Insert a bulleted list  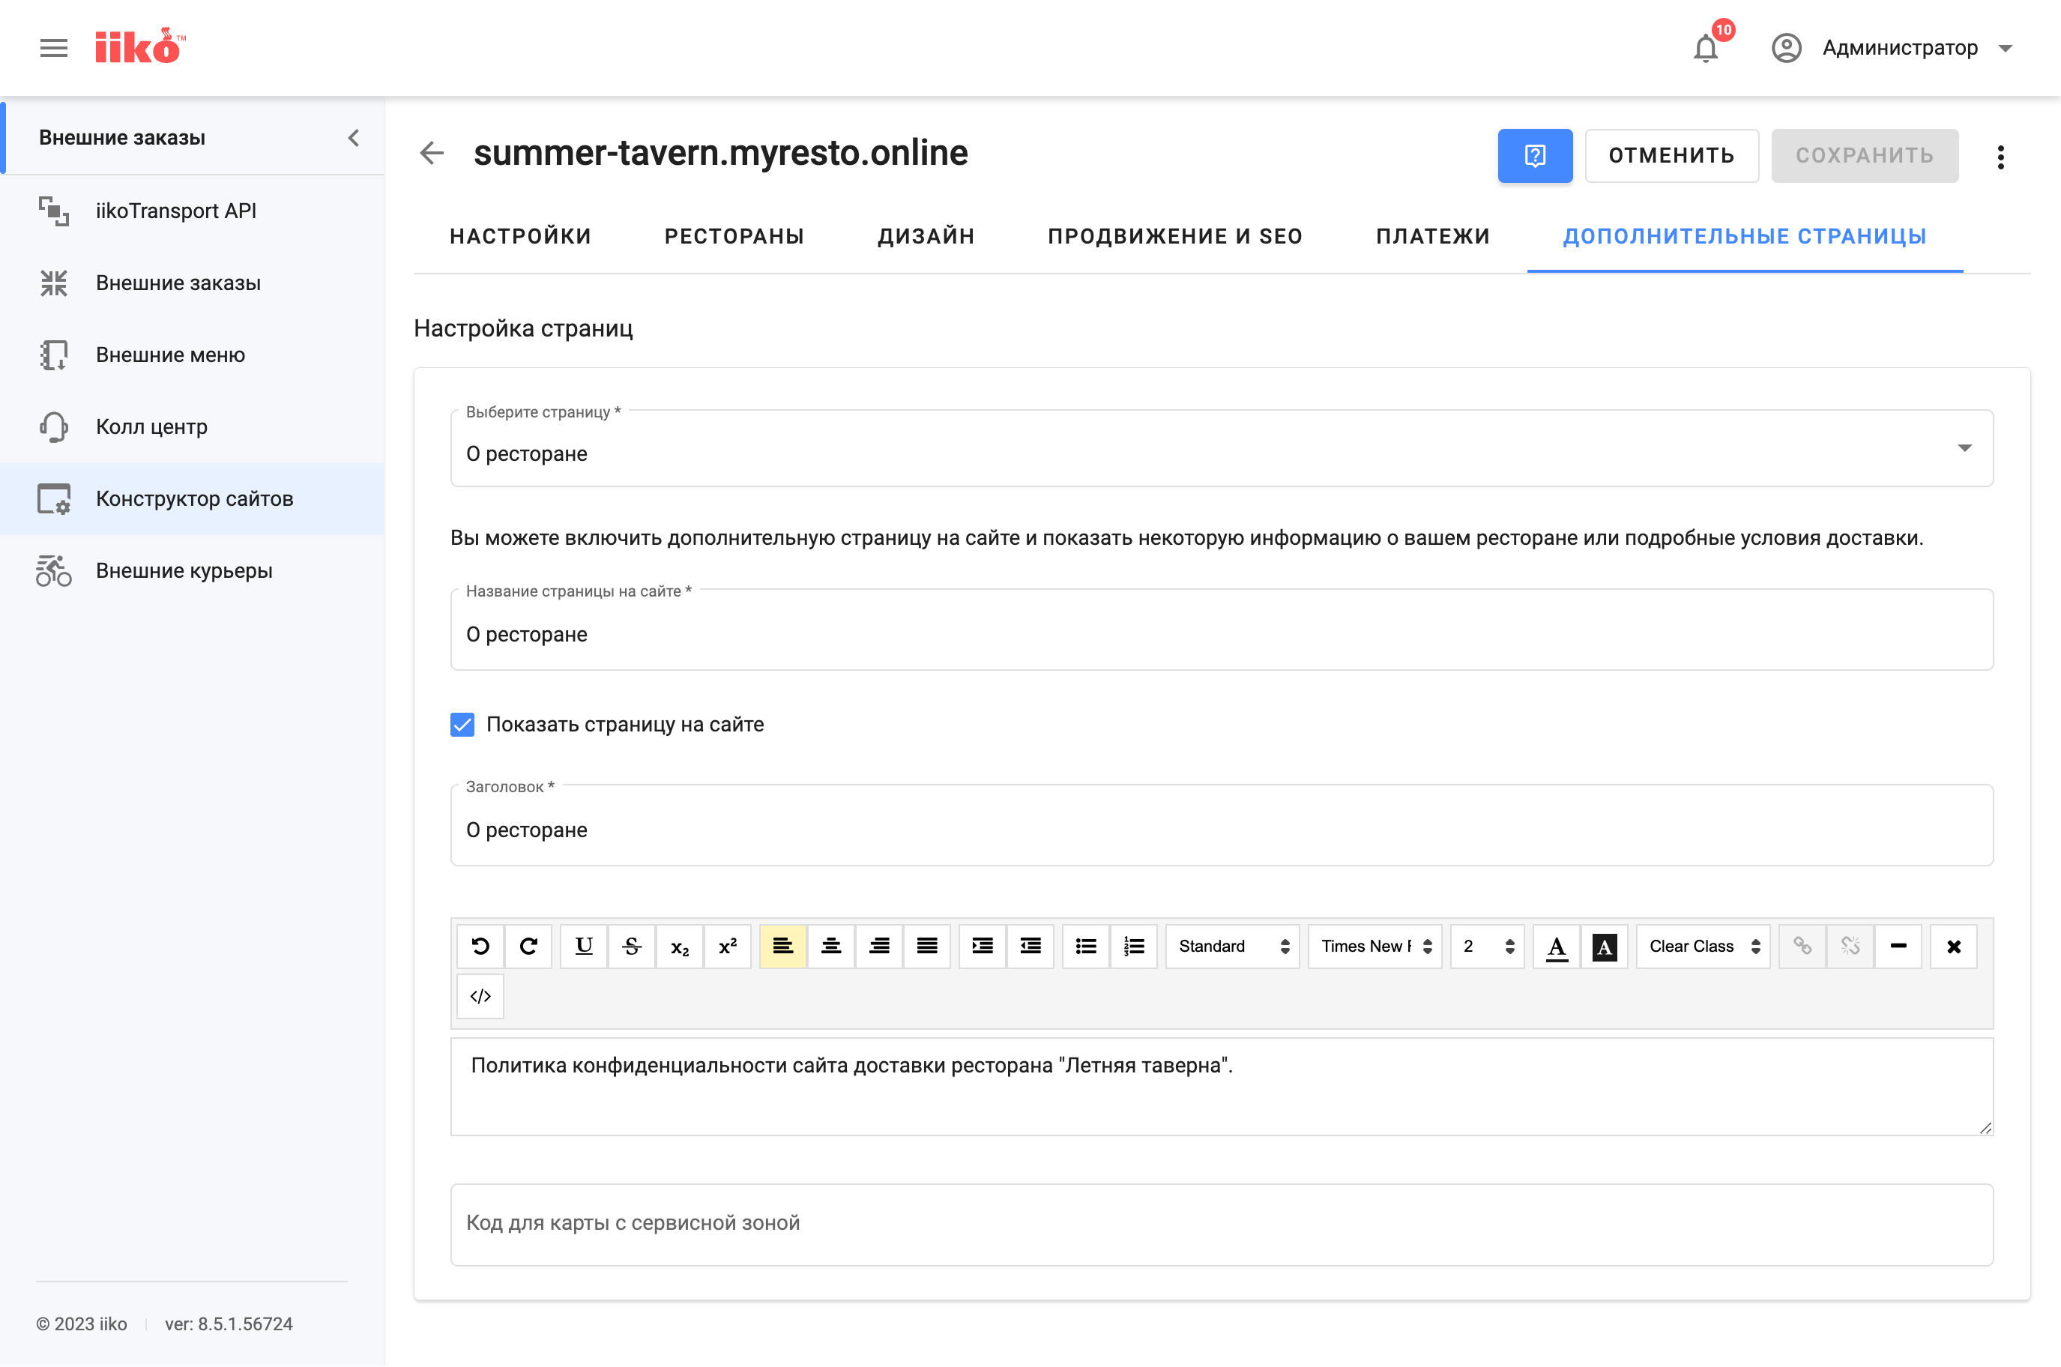click(1086, 946)
